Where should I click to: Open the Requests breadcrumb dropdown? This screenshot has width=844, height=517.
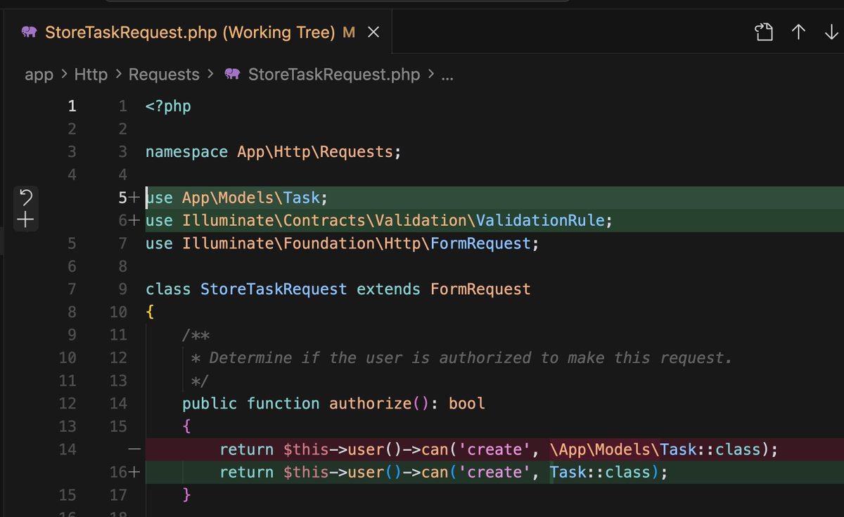(x=164, y=74)
